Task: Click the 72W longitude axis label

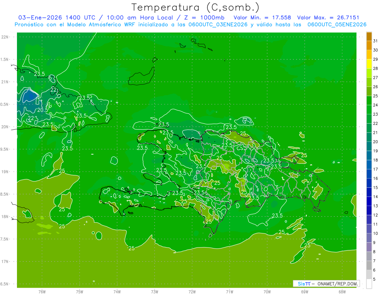Action: point(192,292)
